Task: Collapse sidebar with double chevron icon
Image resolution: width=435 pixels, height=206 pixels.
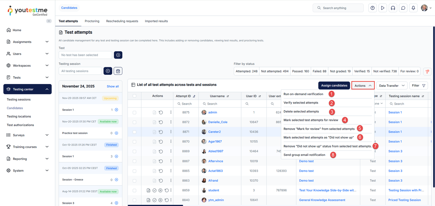Action: click(49, 21)
